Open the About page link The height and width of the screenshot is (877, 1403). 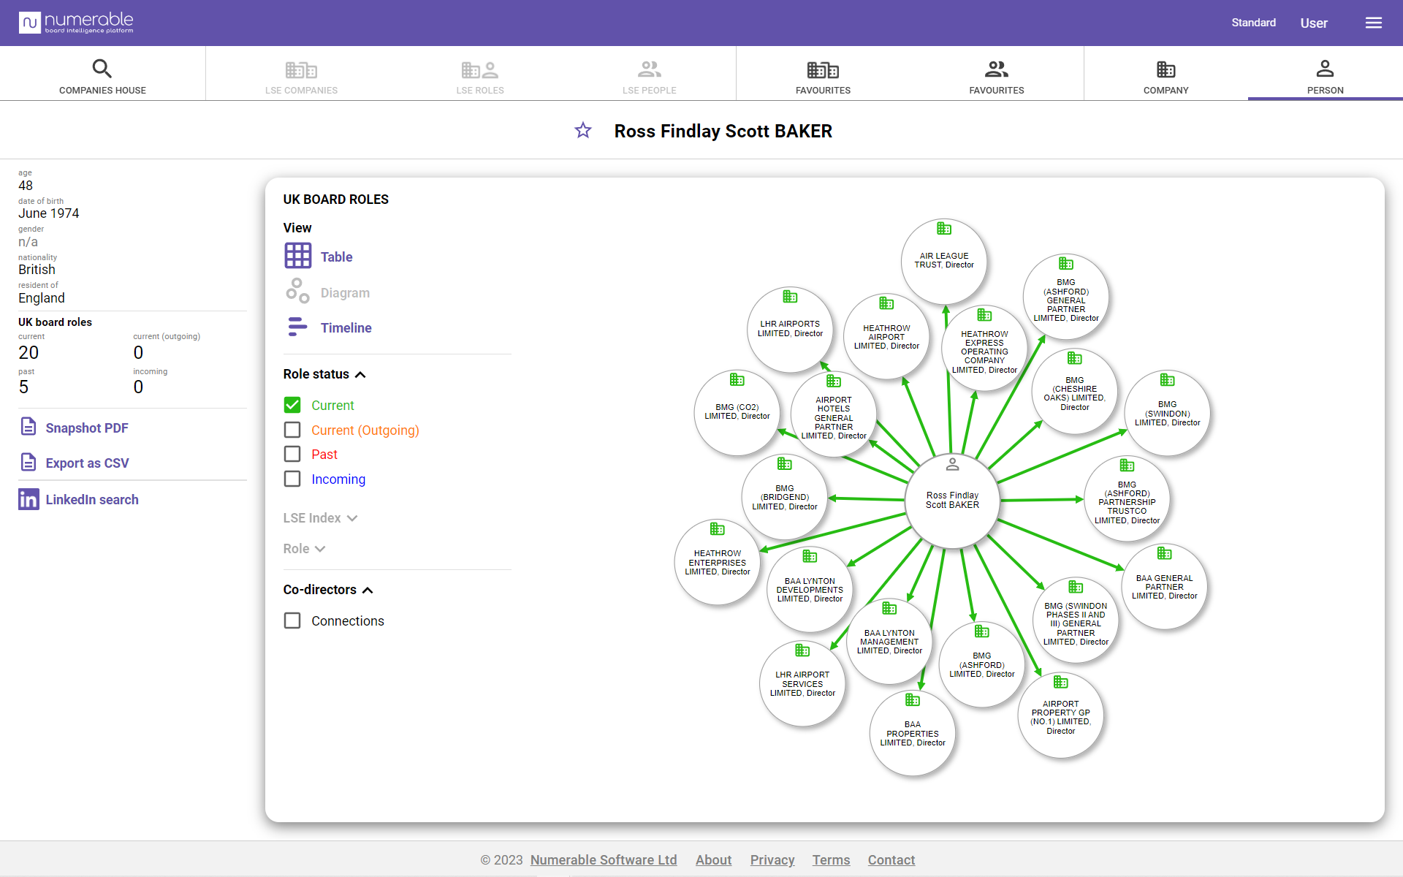[x=713, y=859]
